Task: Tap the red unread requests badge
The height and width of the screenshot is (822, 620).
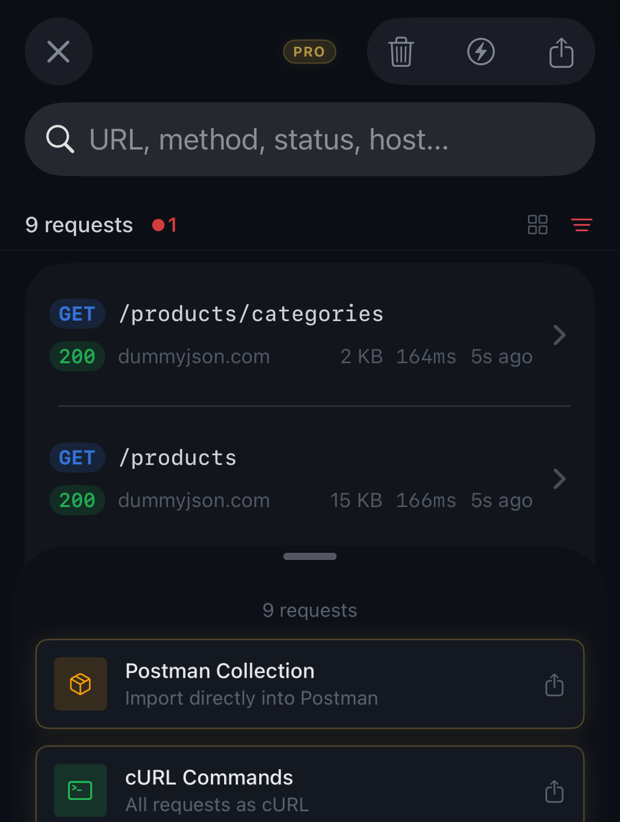Action: [x=165, y=225]
